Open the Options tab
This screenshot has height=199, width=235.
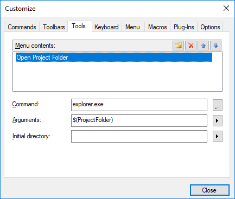(x=210, y=27)
